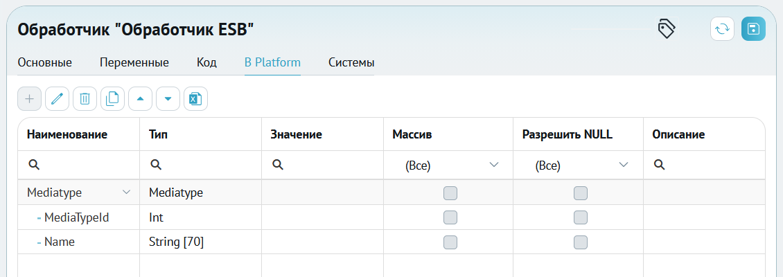Viewport: 783px width, 277px height.
Task: Click the tags icon in header
Action: click(x=666, y=29)
